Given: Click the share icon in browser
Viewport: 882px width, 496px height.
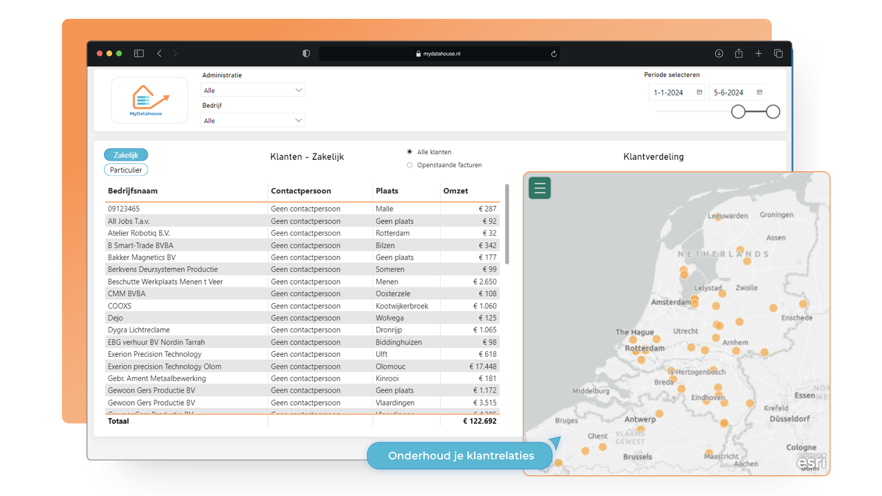Looking at the screenshot, I should point(739,53).
